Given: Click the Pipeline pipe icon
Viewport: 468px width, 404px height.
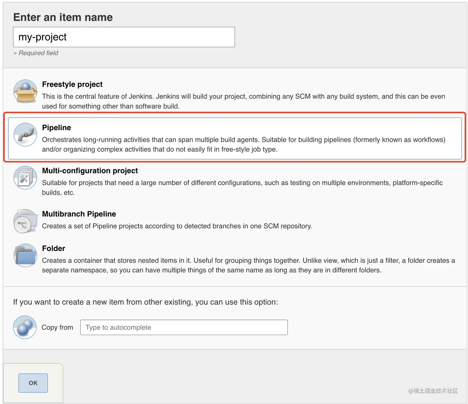Looking at the screenshot, I should pyautogui.click(x=25, y=135).
